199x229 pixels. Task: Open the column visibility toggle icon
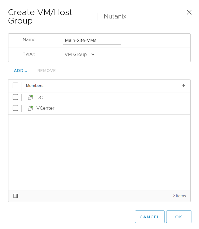pos(16,196)
